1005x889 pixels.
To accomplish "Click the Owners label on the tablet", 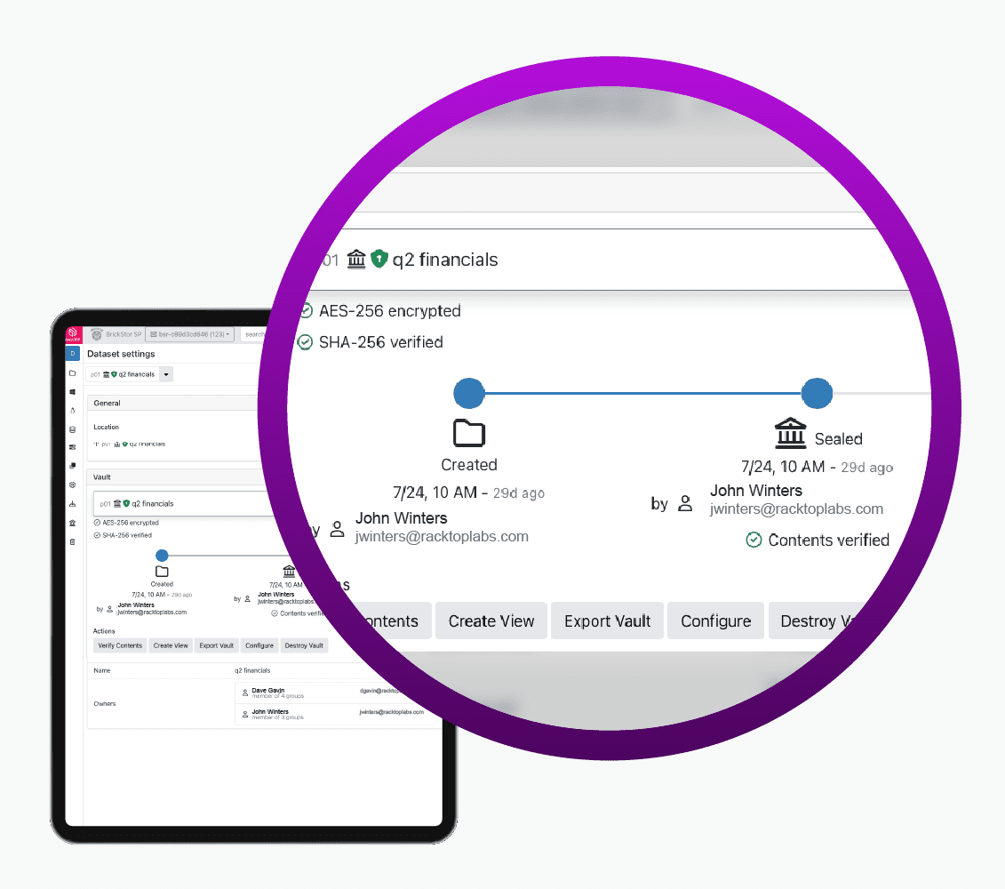I will point(105,703).
